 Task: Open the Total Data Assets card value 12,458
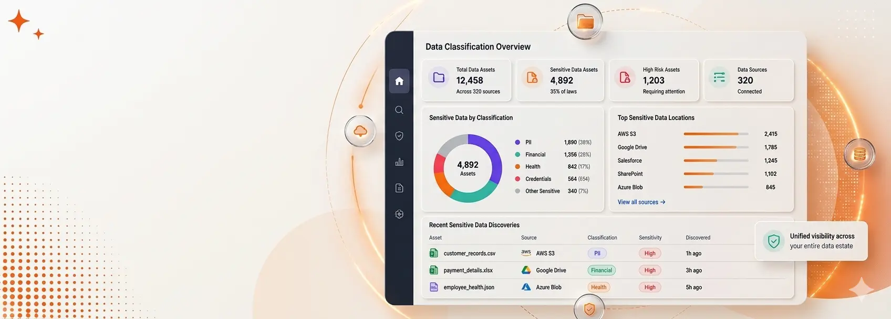(470, 80)
